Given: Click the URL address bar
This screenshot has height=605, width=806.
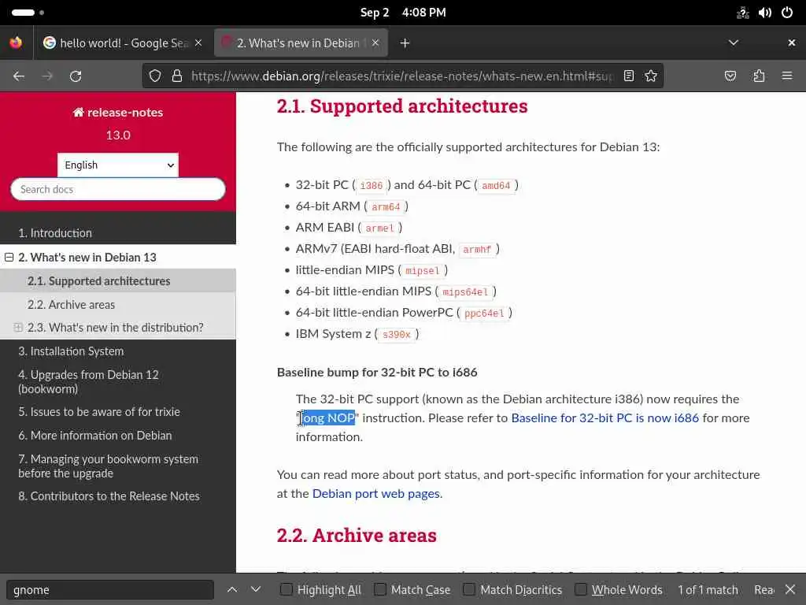Looking at the screenshot, I should (x=401, y=76).
